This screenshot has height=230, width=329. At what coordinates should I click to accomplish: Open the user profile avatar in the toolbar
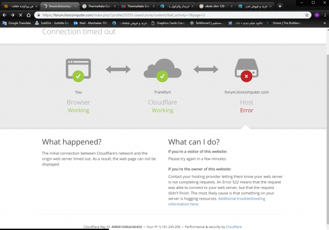[x=316, y=15]
